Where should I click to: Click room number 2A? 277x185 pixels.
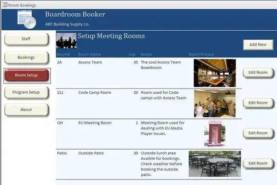tap(60, 62)
